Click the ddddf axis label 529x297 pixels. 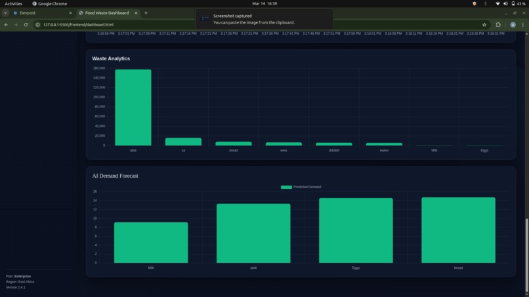pyautogui.click(x=333, y=150)
